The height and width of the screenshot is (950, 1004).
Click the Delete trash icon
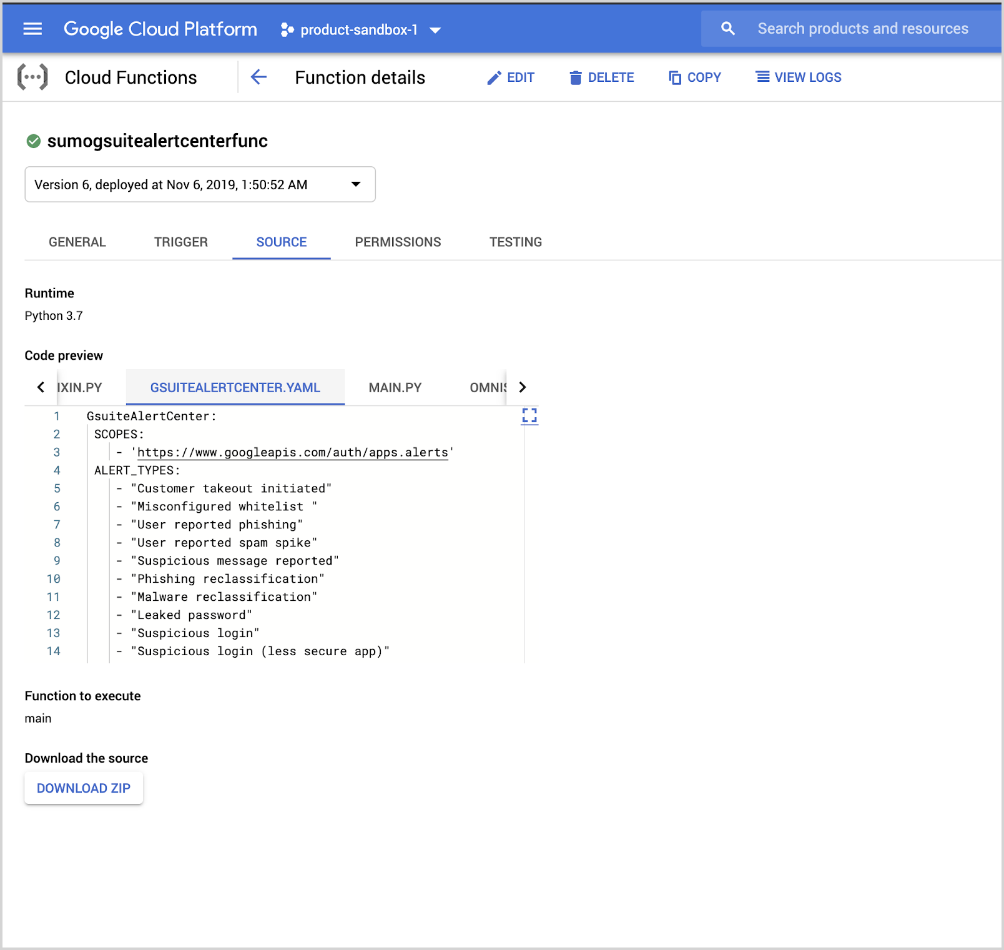(x=576, y=77)
